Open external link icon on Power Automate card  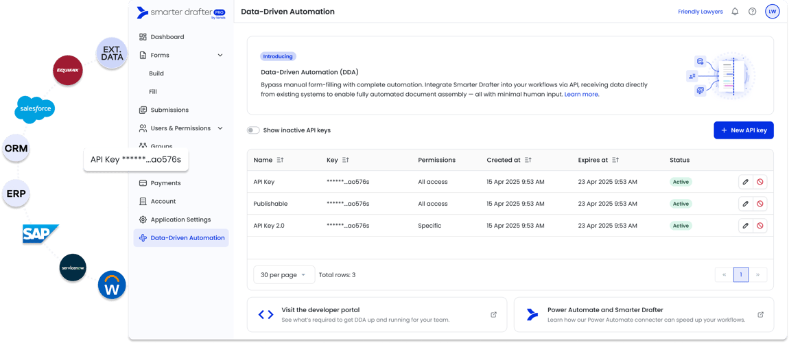click(760, 315)
